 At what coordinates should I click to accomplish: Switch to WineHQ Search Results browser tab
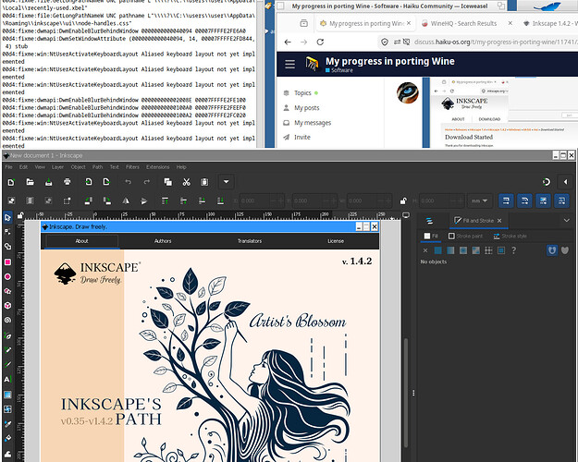tap(463, 23)
